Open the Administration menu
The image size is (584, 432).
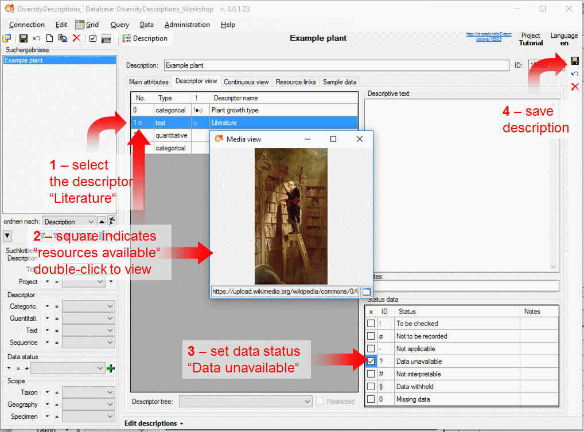[187, 25]
